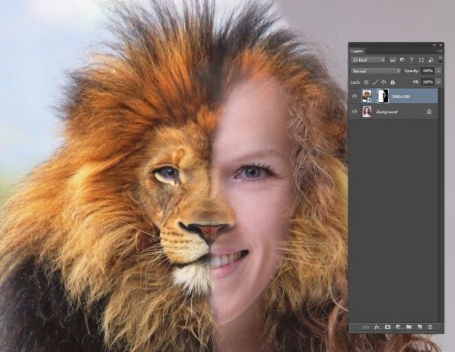Click the Fill label
This screenshot has height=352, width=455.
[416, 82]
